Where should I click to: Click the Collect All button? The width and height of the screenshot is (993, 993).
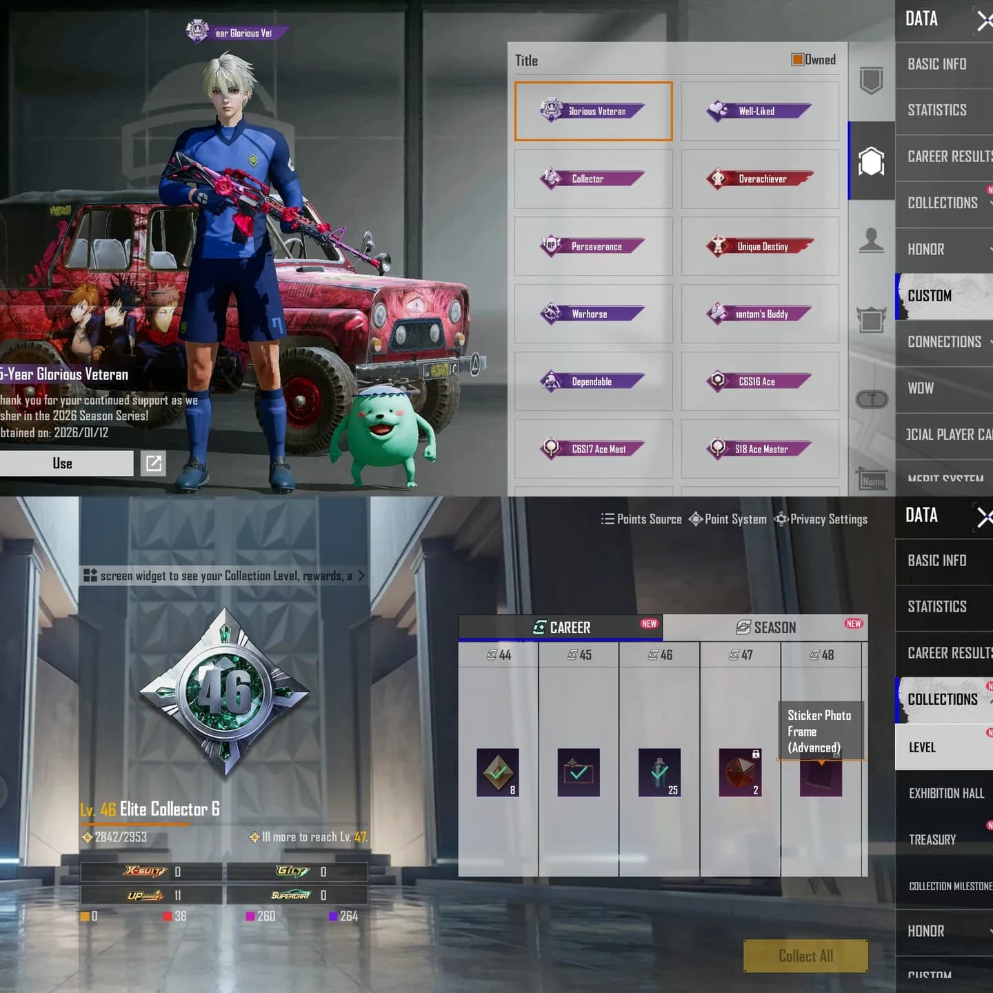click(x=805, y=956)
